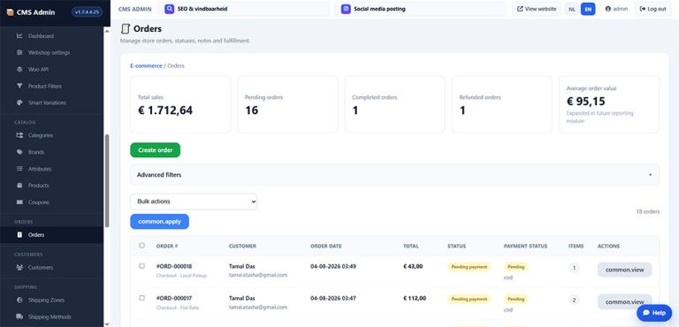Click the E-commerce breadcrumb link
Viewport: 679px width, 327px height.
[x=146, y=65]
